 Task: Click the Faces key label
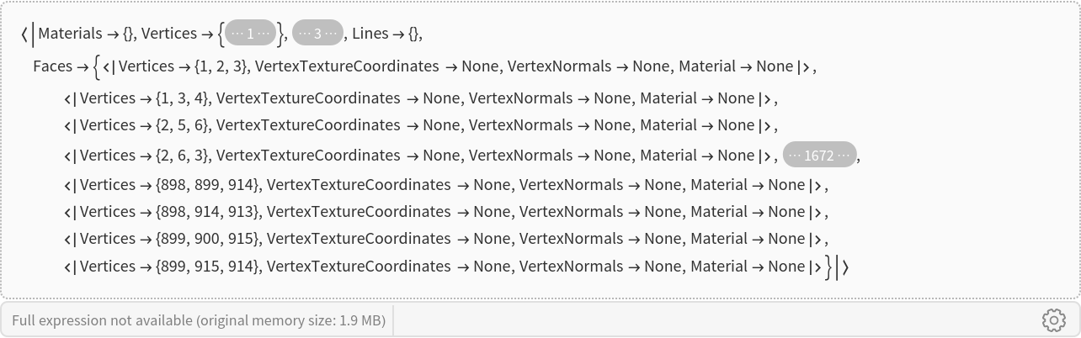coord(52,66)
